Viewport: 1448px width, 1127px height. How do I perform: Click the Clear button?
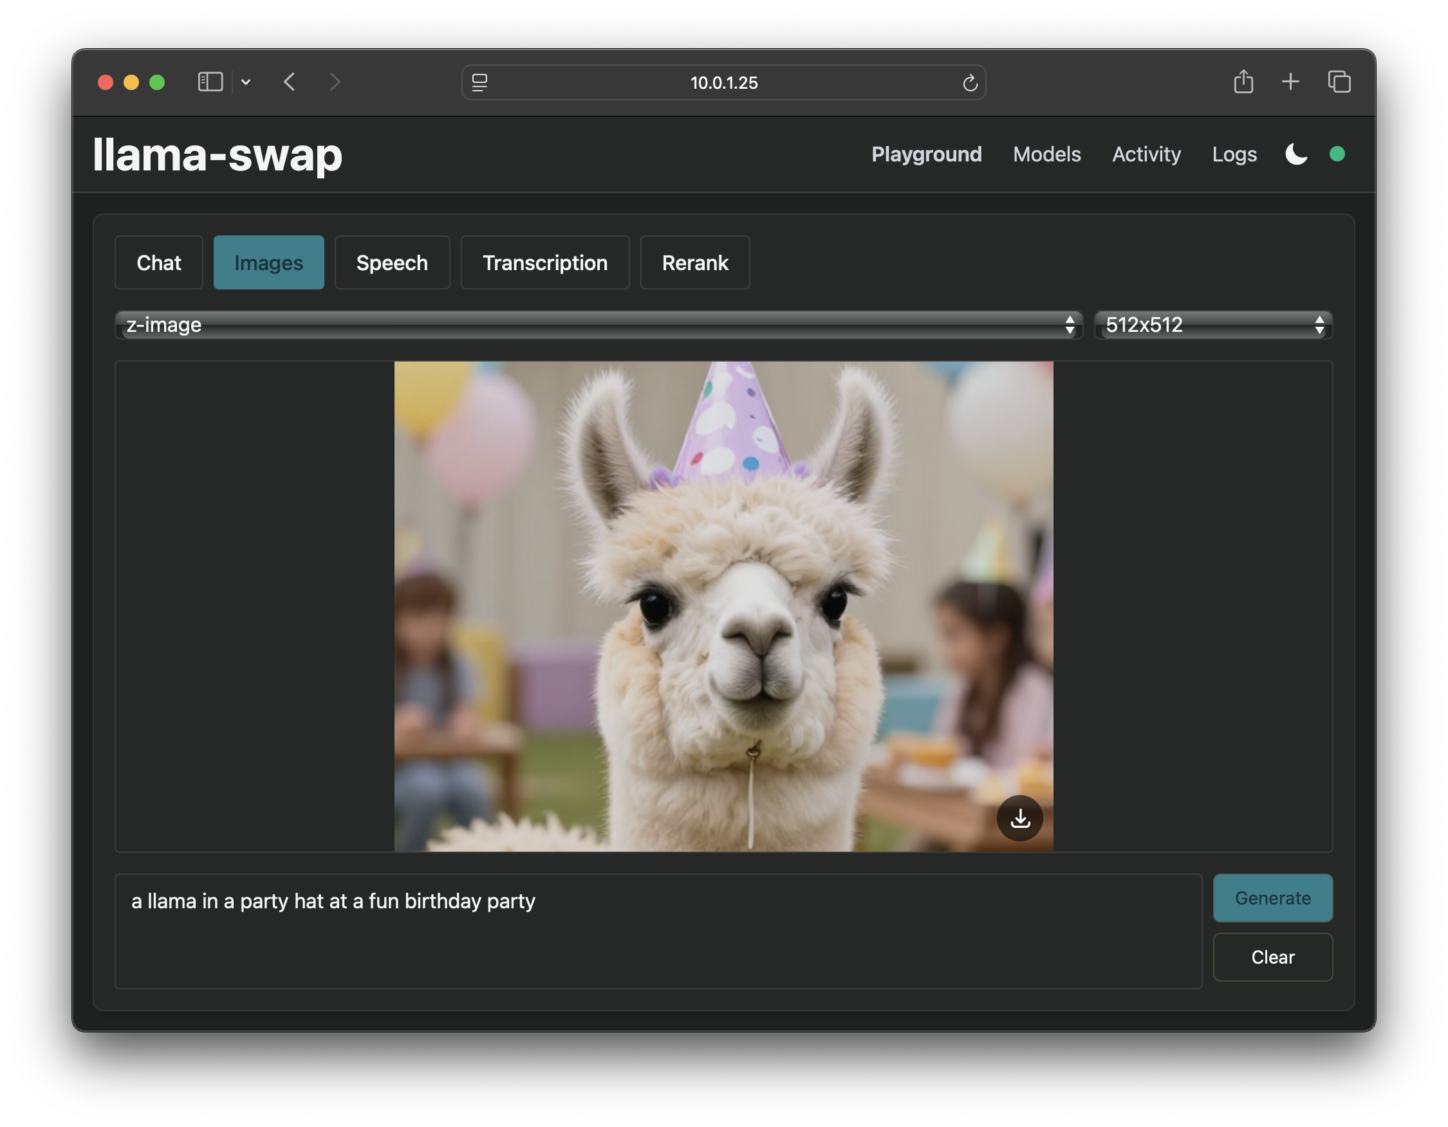pos(1272,957)
